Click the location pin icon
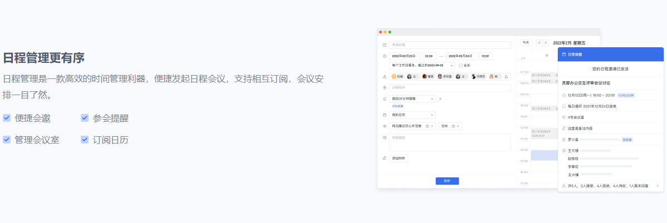Viewport: 667px width, 223px height. click(384, 87)
